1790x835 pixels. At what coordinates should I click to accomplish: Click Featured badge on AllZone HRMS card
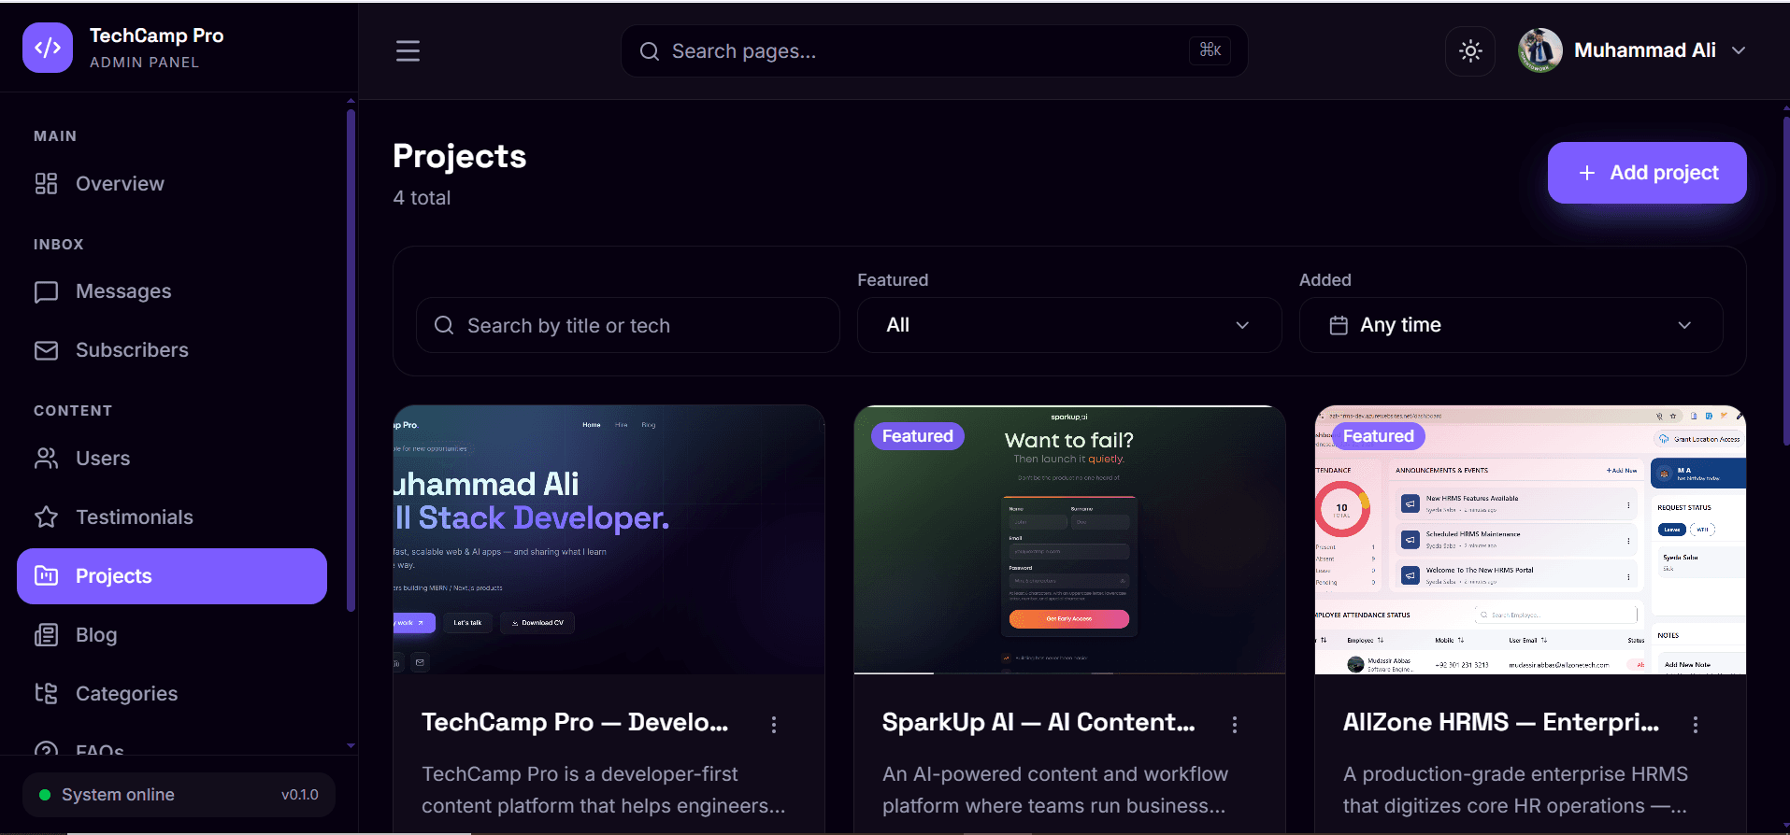(x=1378, y=436)
